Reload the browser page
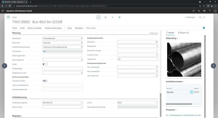This screenshot has height=118, width=218. click(x=10, y=6)
